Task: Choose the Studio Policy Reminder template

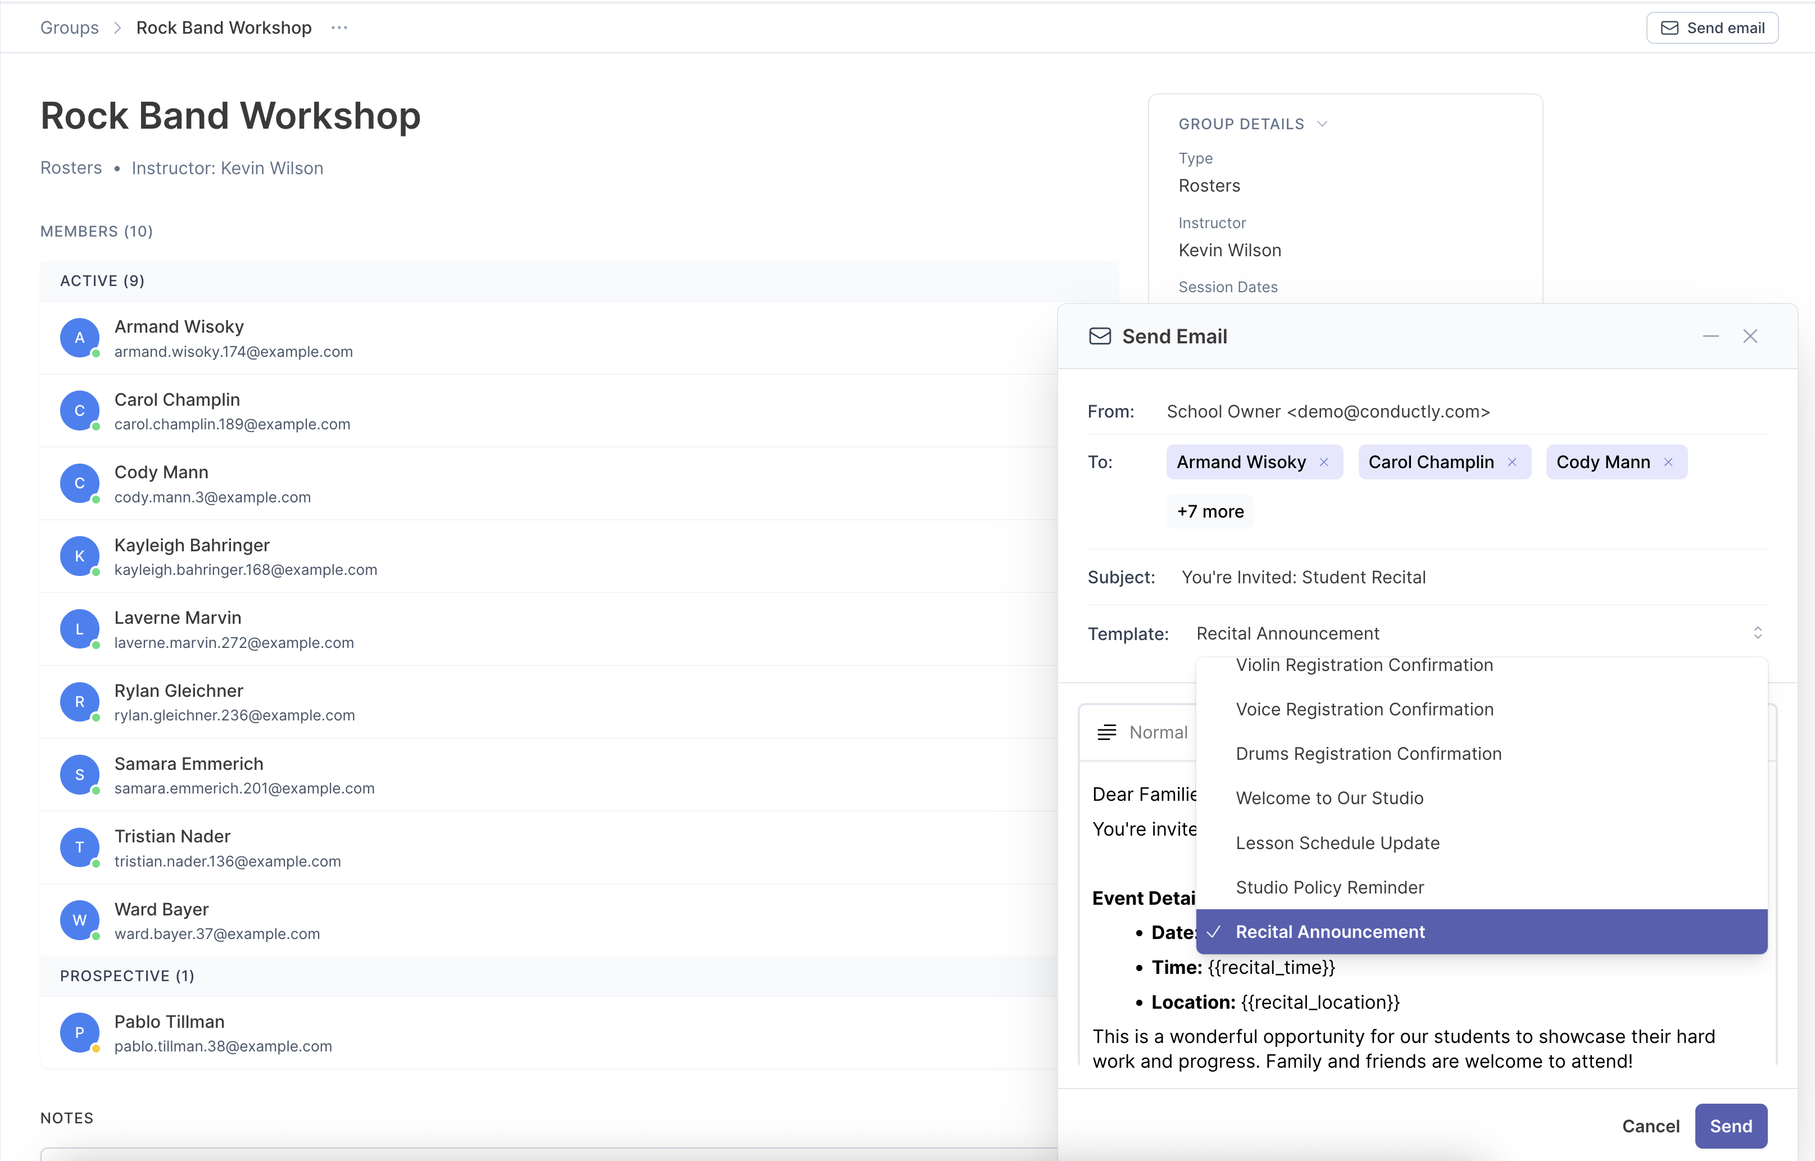Action: click(x=1329, y=887)
